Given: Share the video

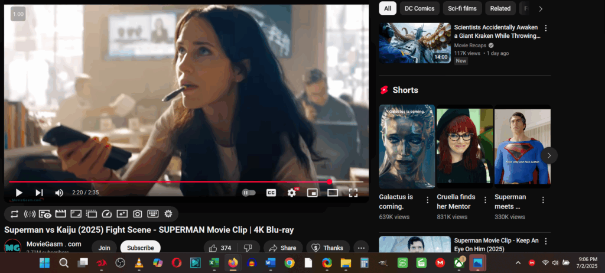Looking at the screenshot, I should [282, 248].
